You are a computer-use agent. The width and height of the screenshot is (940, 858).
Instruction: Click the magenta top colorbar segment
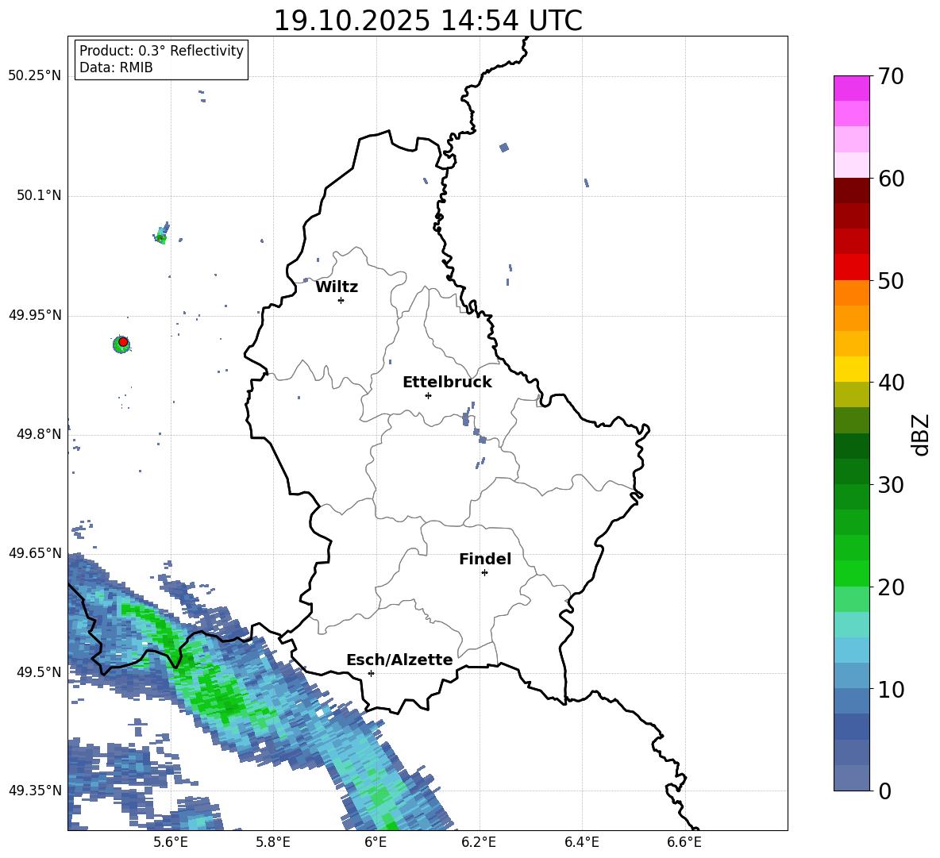click(x=851, y=89)
